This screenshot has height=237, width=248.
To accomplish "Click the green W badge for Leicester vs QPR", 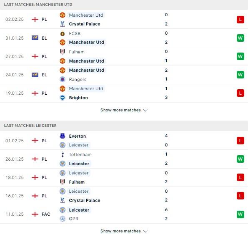I will 240,214.
